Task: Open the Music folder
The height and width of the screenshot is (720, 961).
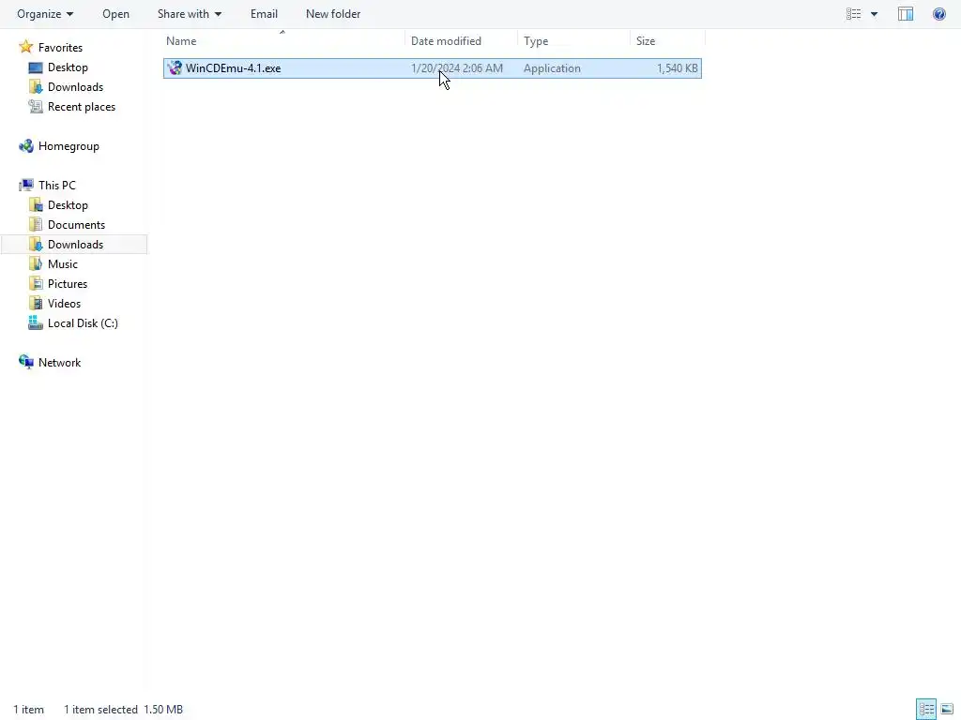Action: (63, 263)
